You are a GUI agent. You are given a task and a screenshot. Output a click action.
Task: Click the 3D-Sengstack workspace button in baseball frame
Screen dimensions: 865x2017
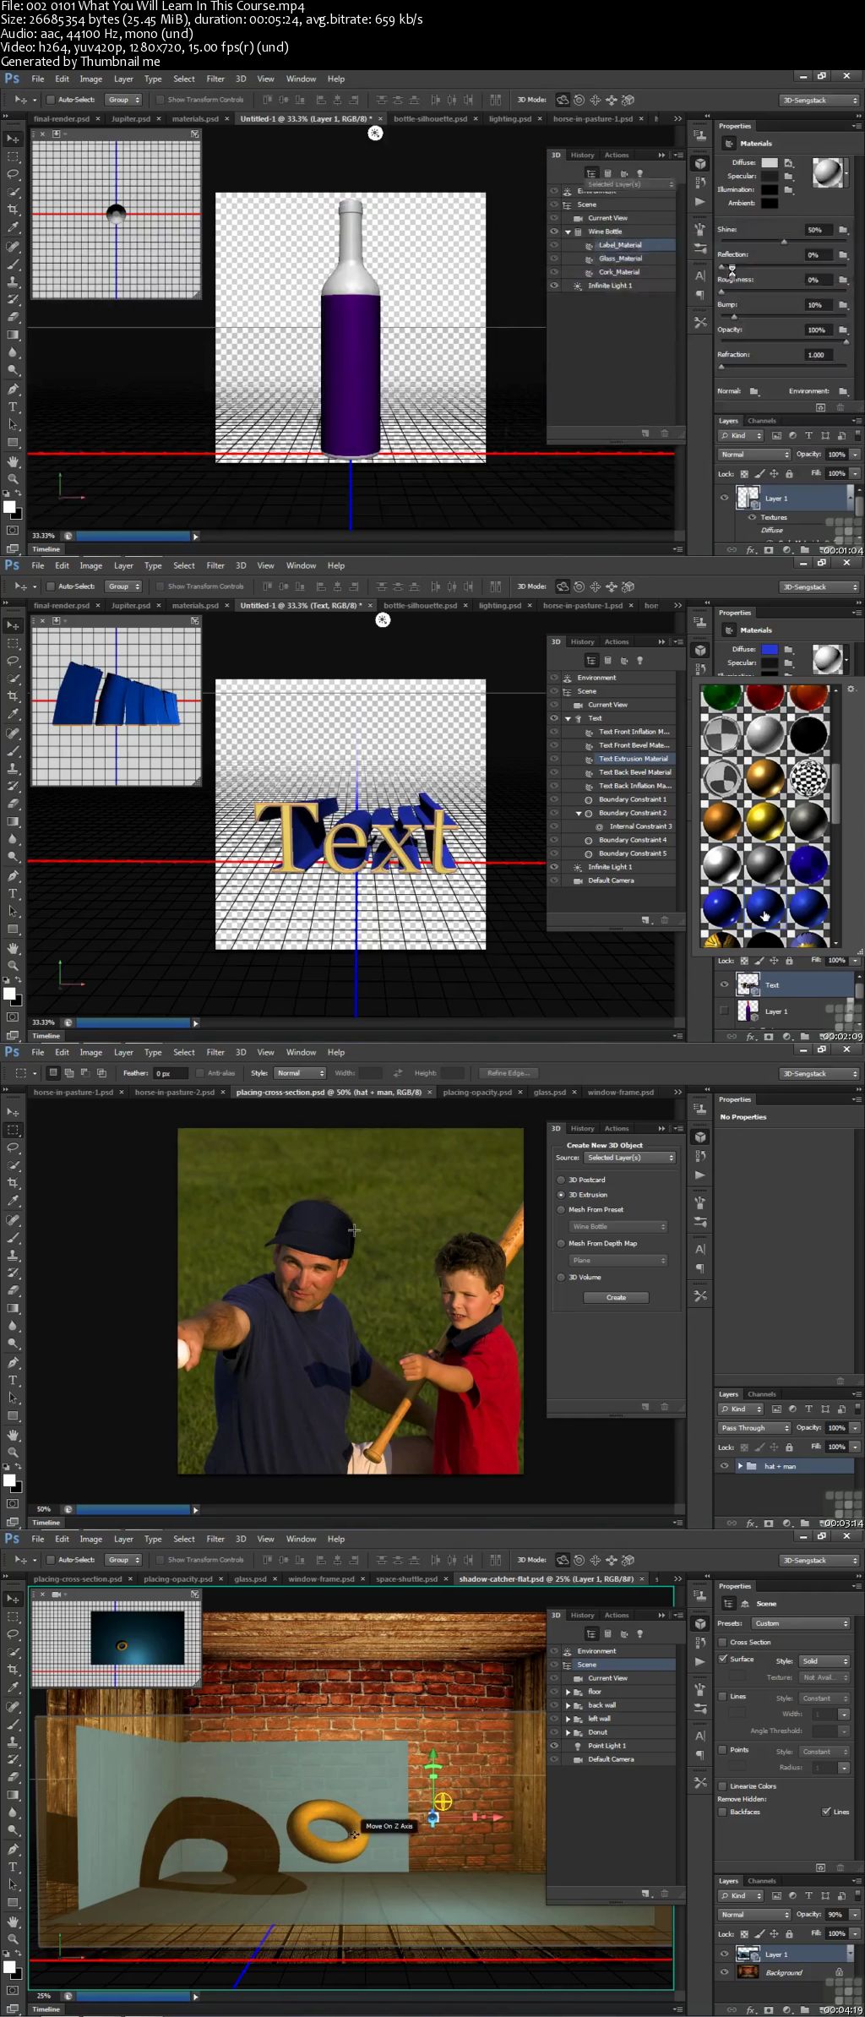click(x=819, y=1073)
